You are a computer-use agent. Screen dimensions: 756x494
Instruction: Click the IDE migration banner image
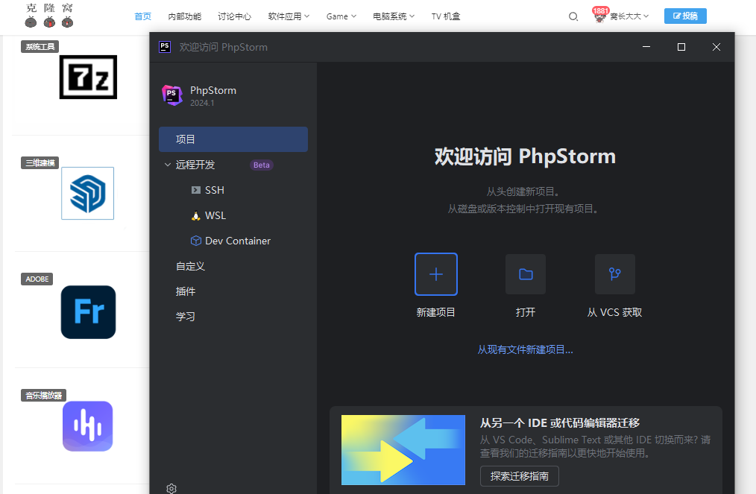[x=403, y=449]
